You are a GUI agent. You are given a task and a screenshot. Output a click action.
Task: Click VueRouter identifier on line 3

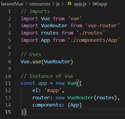pos(54,26)
